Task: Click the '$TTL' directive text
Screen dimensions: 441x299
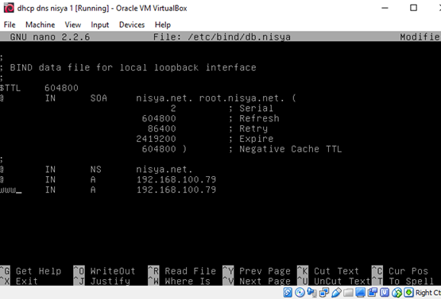Action: click(x=10, y=88)
